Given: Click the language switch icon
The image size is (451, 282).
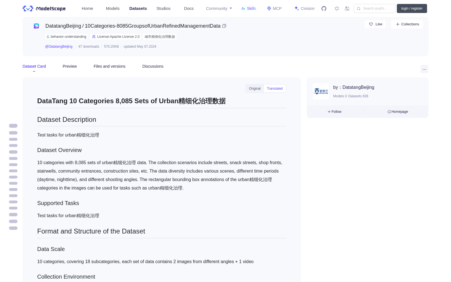Looking at the screenshot, I should click(347, 8).
